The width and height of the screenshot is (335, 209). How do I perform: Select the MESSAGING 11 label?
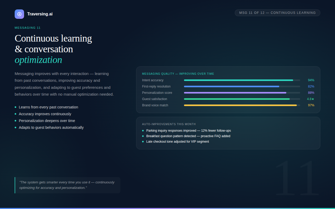click(x=27, y=28)
